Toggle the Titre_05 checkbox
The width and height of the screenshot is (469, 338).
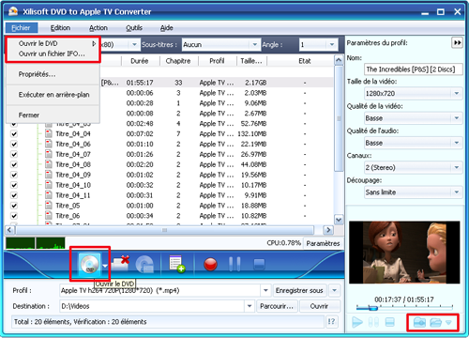click(14, 206)
